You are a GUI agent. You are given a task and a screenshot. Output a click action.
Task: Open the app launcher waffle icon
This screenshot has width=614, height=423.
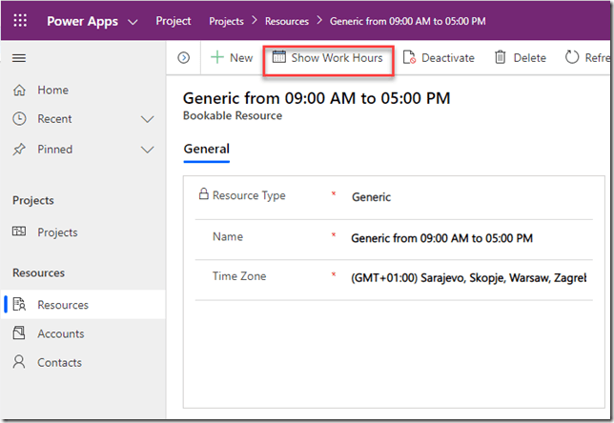[x=20, y=21]
